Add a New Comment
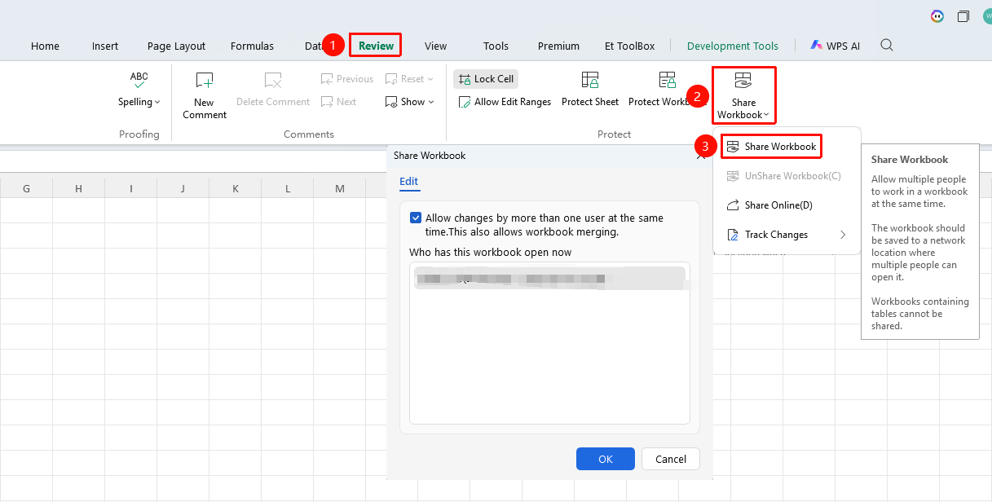992x502 pixels. click(x=205, y=95)
